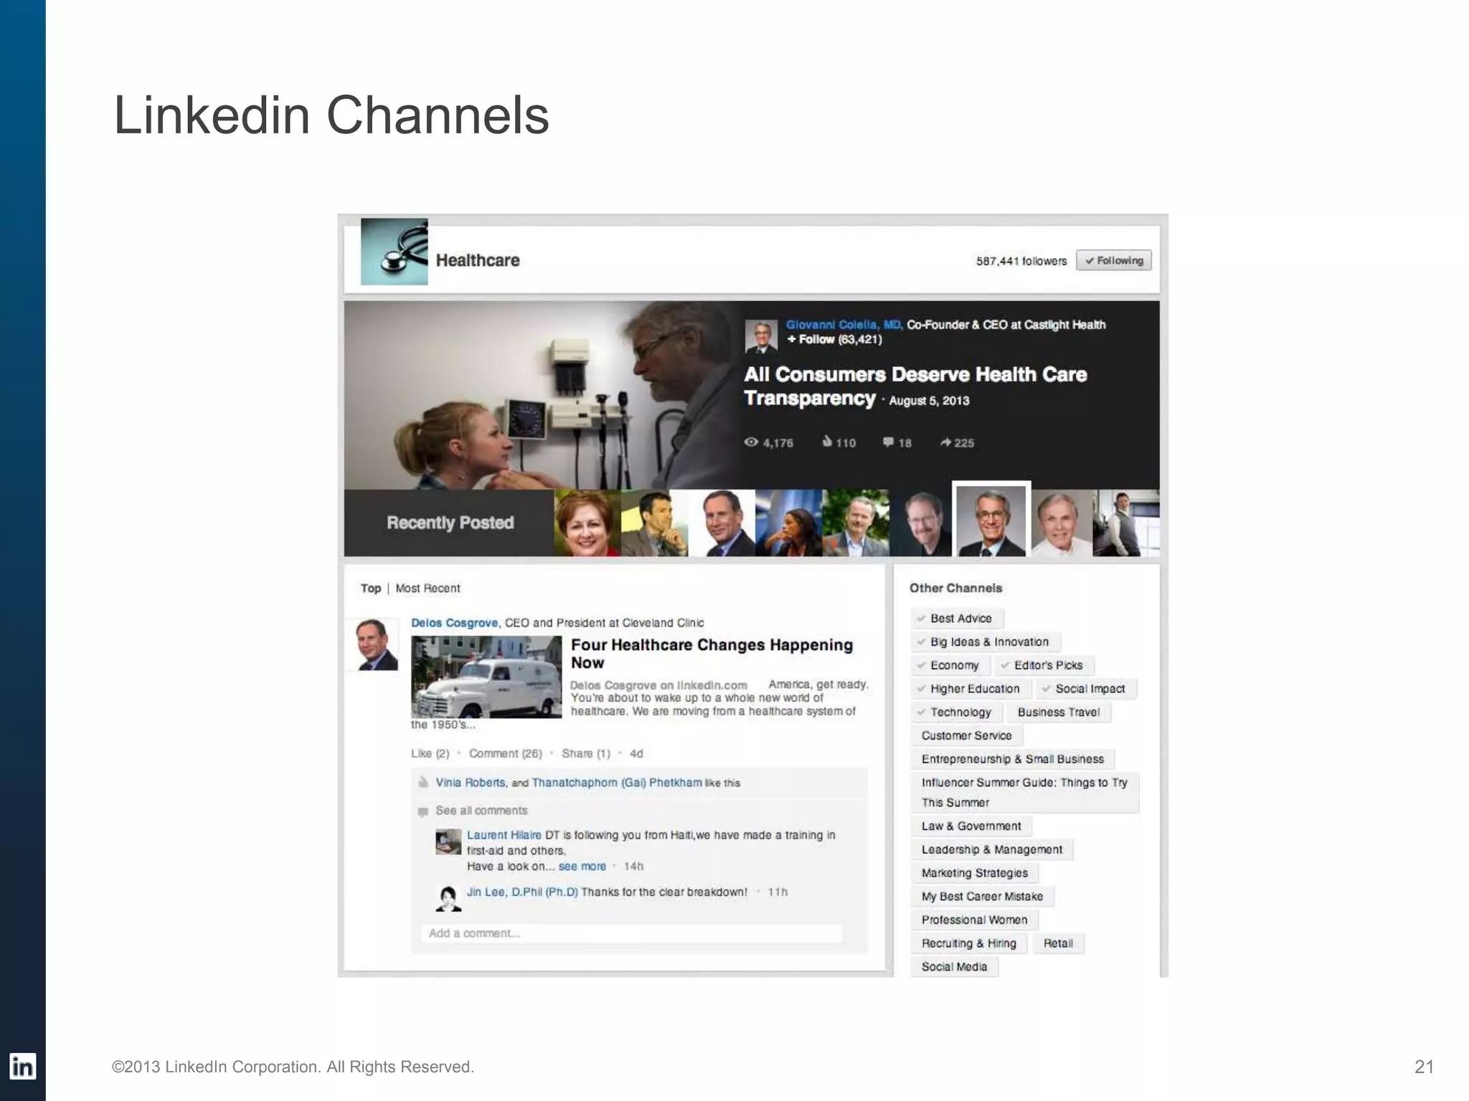Click Jin Lee's comment avatar
This screenshot has height=1101, width=1469.
(x=448, y=899)
